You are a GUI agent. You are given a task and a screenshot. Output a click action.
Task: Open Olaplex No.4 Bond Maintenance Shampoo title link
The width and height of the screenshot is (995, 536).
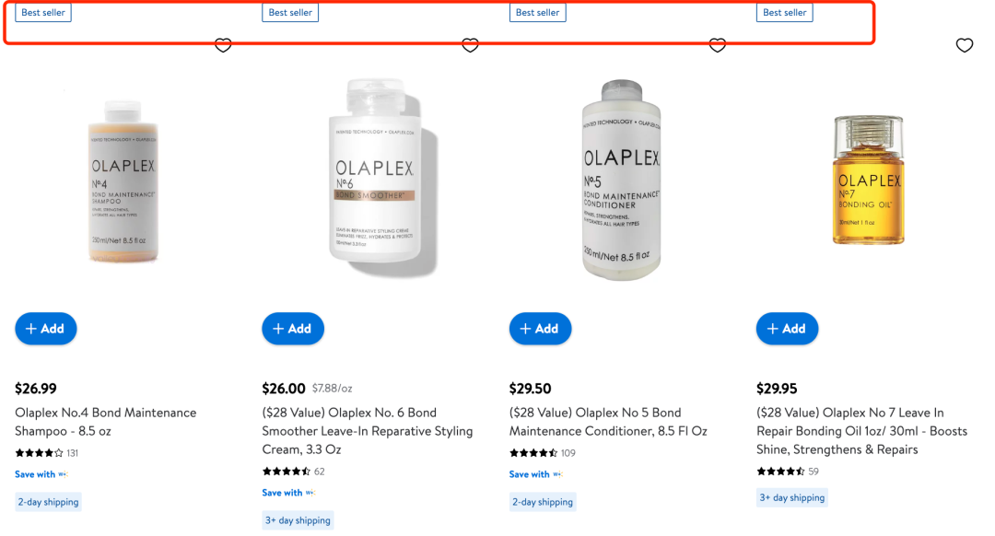[x=106, y=422]
